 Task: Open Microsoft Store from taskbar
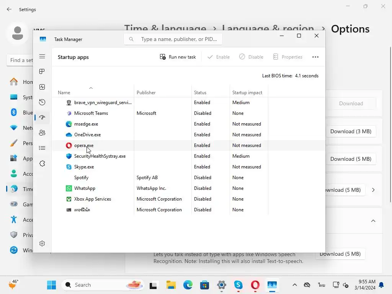click(x=204, y=285)
